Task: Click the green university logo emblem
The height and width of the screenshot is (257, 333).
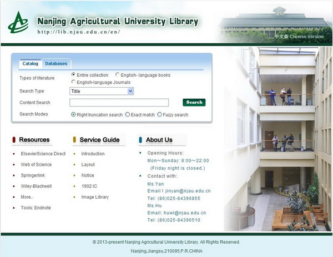Action: (x=18, y=22)
